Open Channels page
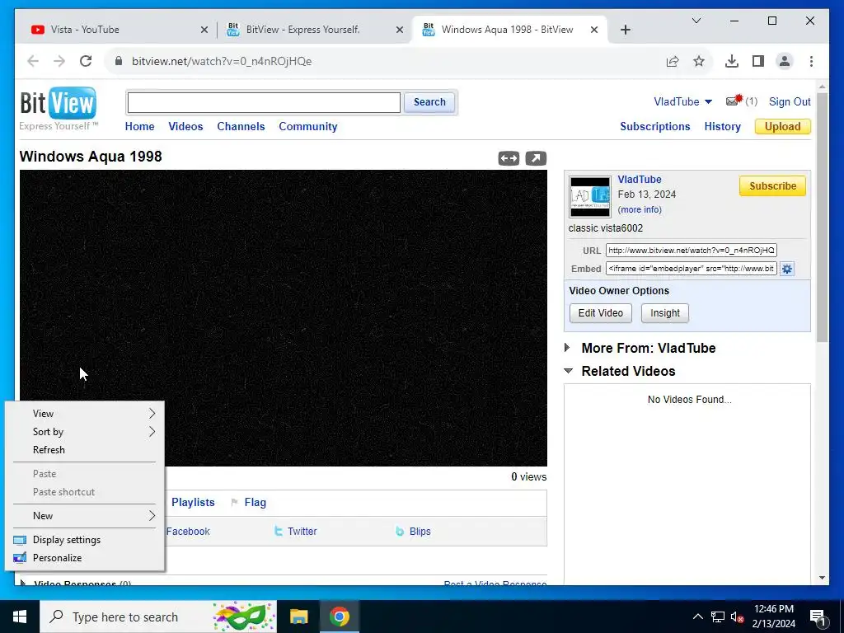The width and height of the screenshot is (844, 633). pyautogui.click(x=241, y=126)
